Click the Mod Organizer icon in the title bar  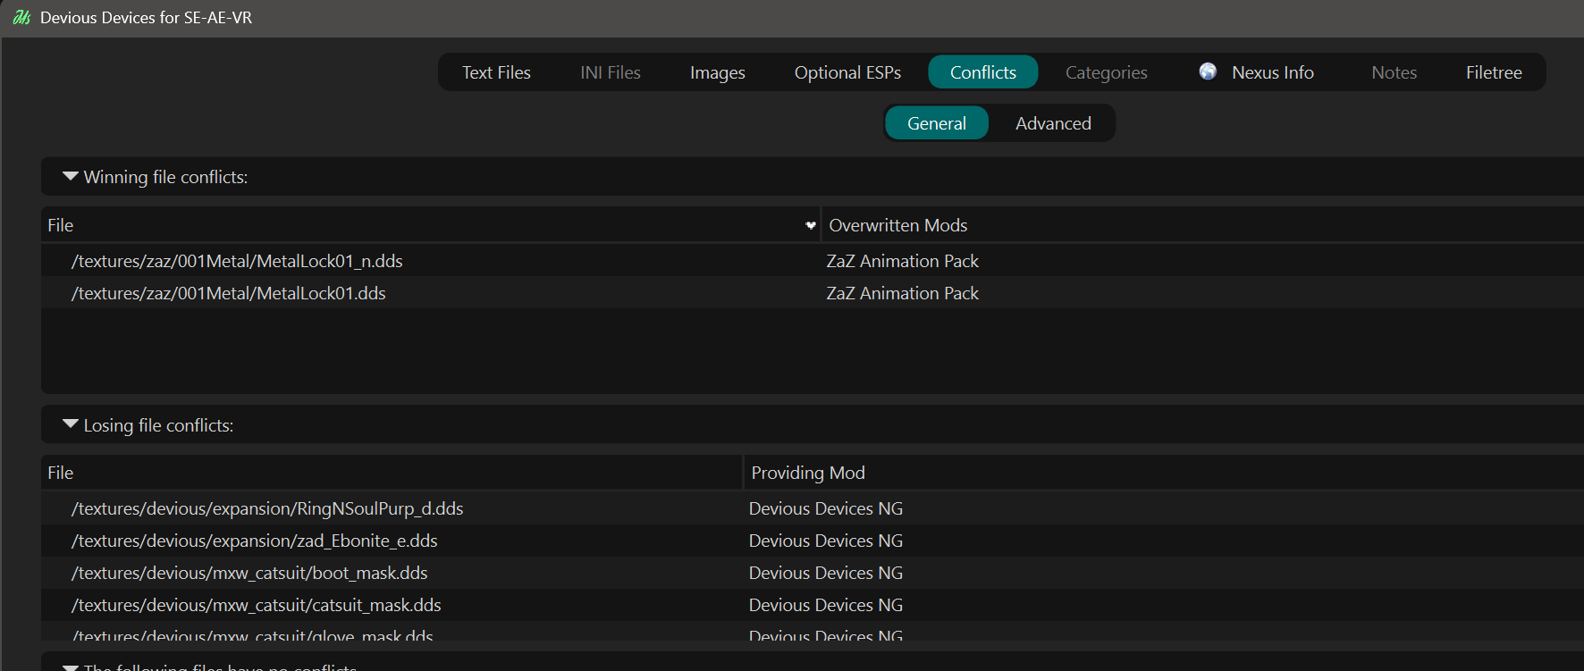[22, 18]
